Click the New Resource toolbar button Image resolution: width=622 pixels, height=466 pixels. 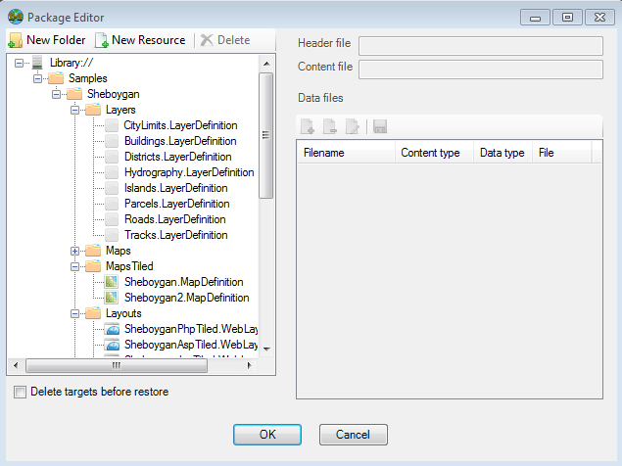coord(140,40)
